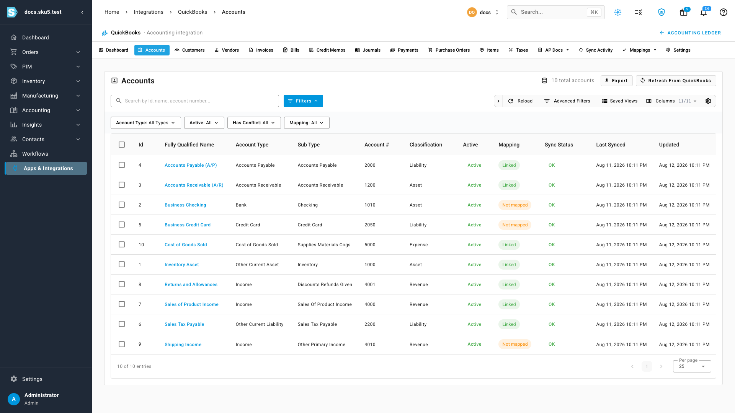This screenshot has width=735, height=413.
Task: Open the help question mark icon
Action: point(724,12)
